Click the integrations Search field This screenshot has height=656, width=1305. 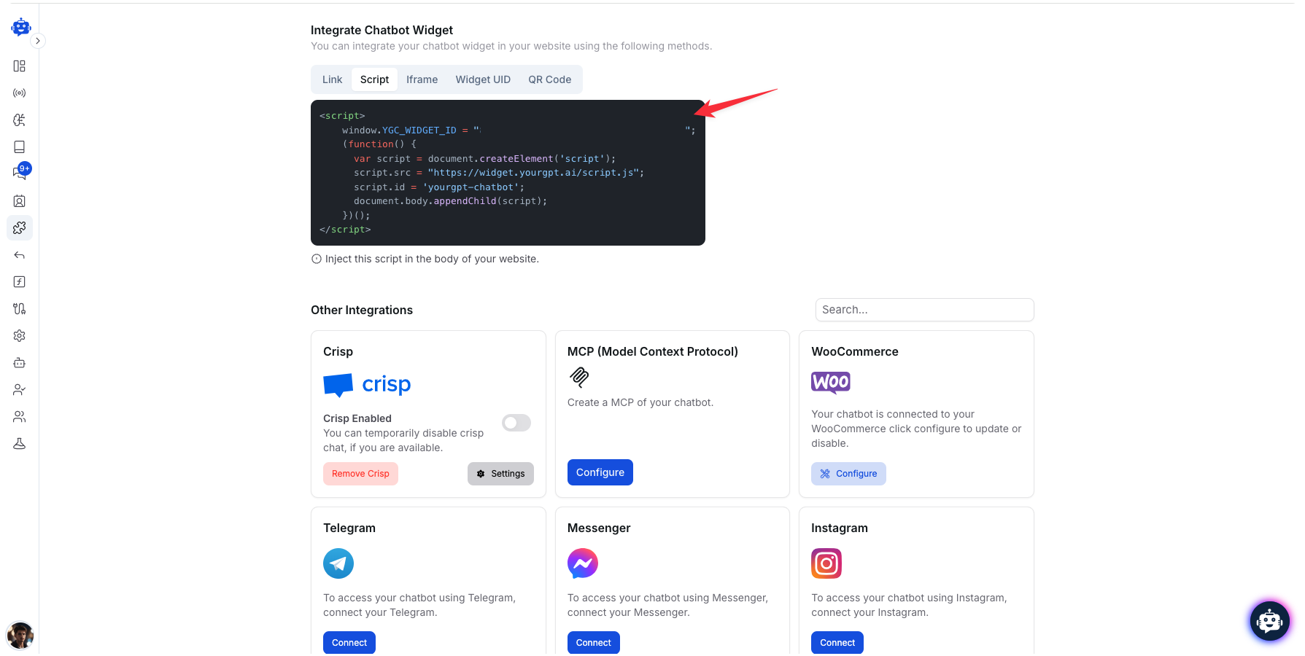924,310
